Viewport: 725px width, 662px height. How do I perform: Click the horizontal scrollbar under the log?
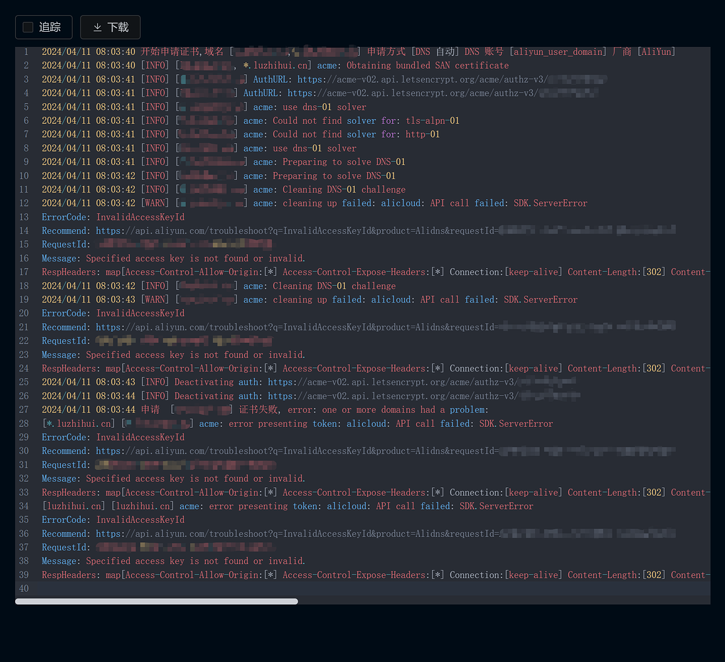[x=156, y=601]
